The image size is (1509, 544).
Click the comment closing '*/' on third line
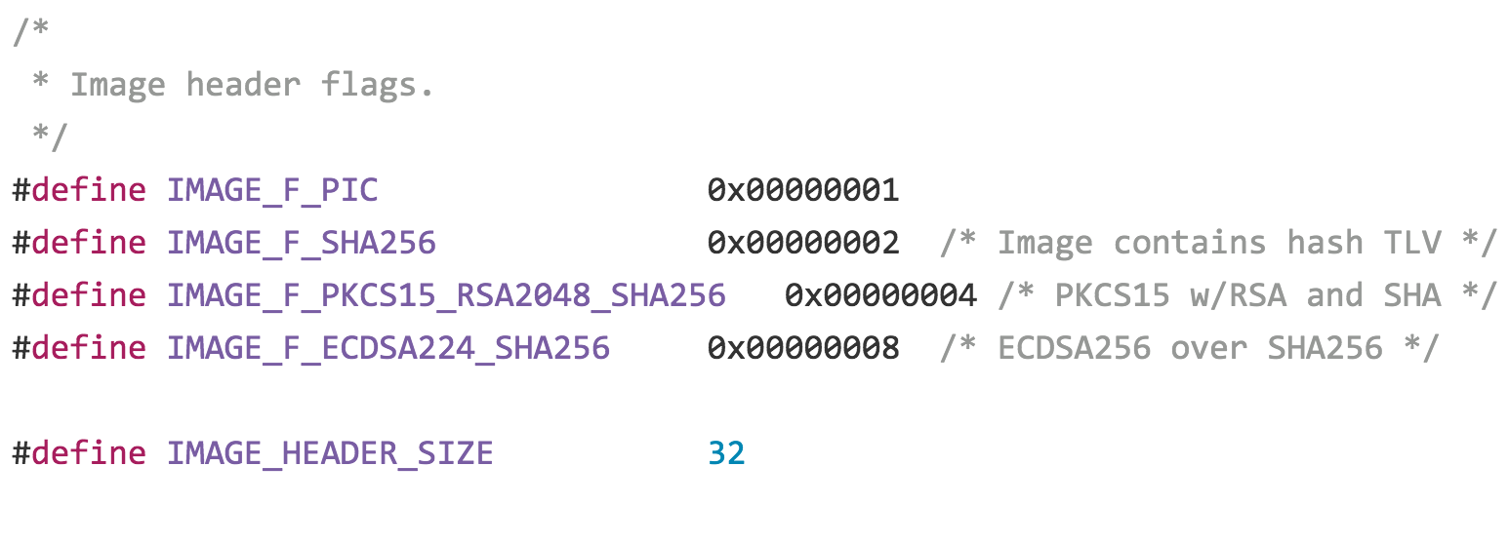[50, 137]
